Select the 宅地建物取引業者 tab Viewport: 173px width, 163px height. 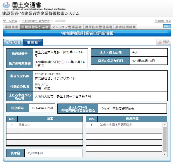click(x=35, y=27)
